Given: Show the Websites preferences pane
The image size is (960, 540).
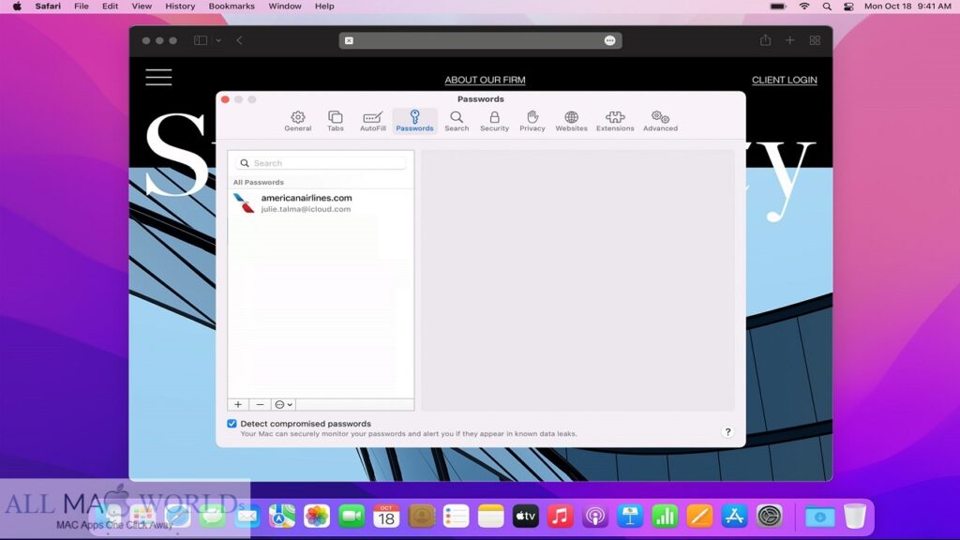Looking at the screenshot, I should click(x=571, y=121).
